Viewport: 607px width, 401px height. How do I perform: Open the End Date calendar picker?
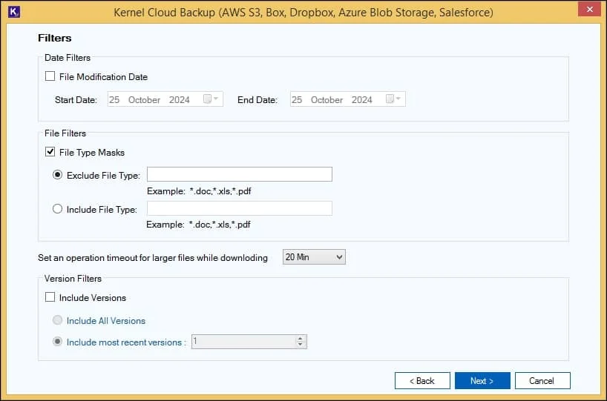[x=393, y=99]
